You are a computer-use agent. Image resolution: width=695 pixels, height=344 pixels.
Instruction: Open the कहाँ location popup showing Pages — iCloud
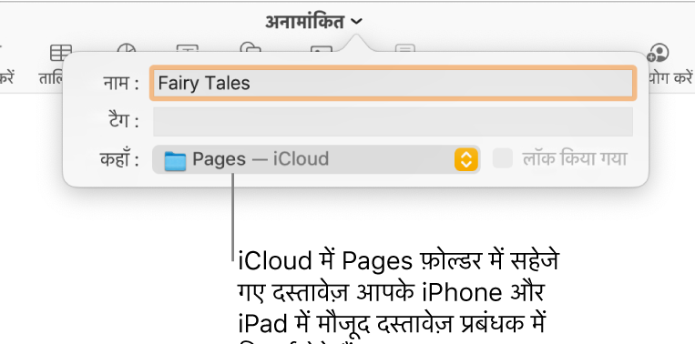click(x=316, y=159)
